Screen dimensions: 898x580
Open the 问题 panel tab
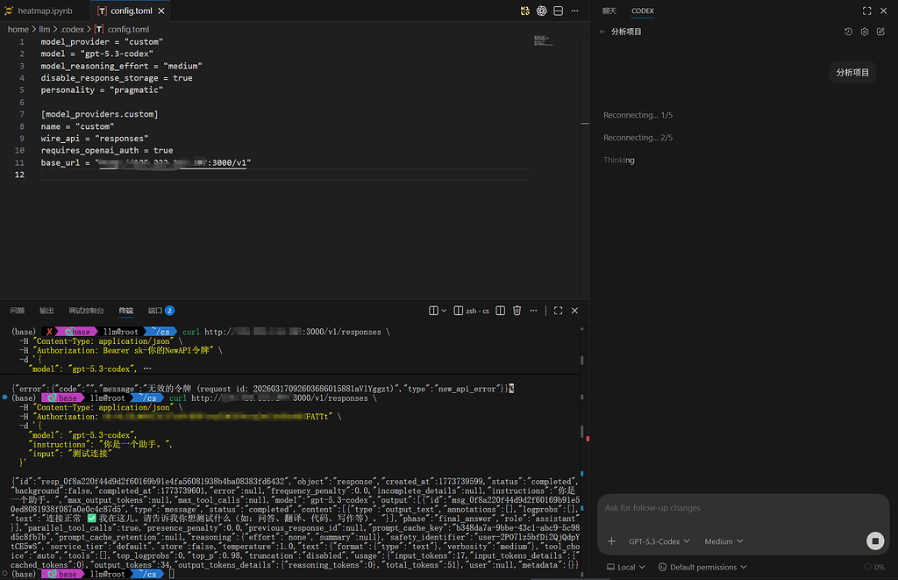pos(18,311)
